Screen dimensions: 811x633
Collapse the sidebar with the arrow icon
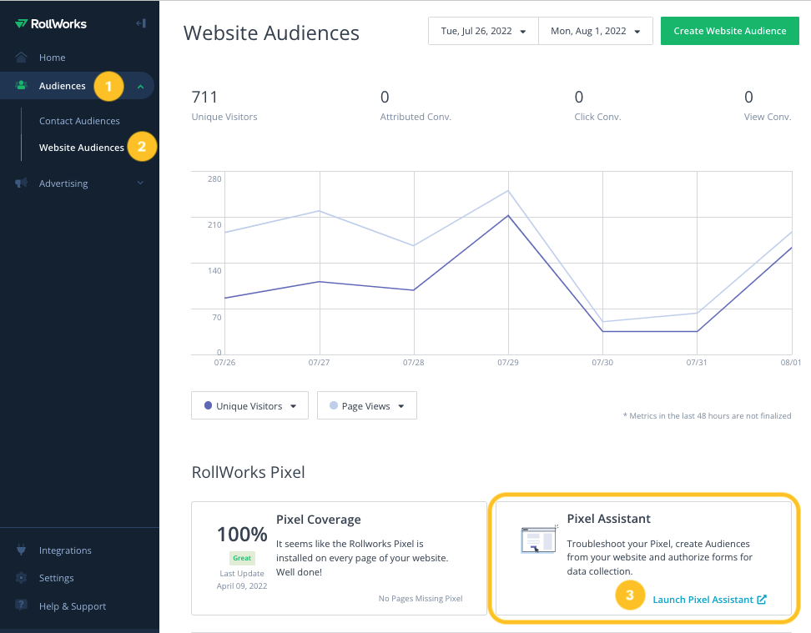click(x=141, y=23)
